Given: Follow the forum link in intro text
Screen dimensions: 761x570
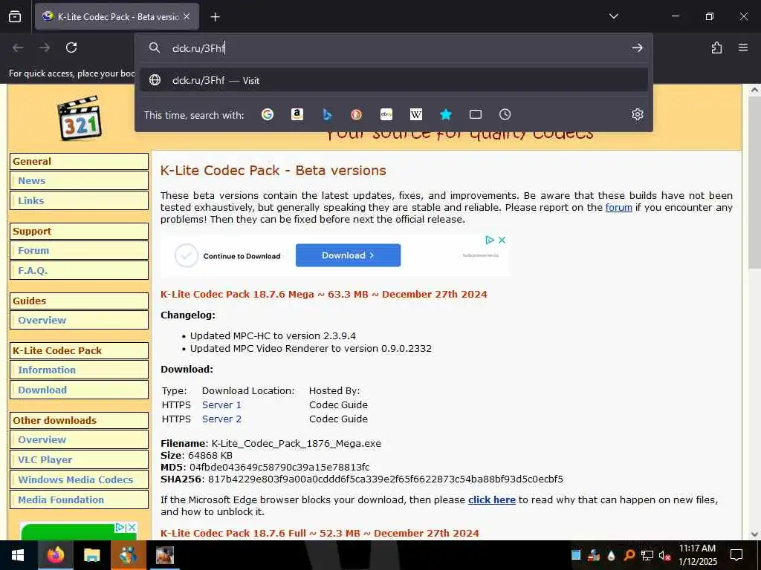Looking at the screenshot, I should (618, 208).
